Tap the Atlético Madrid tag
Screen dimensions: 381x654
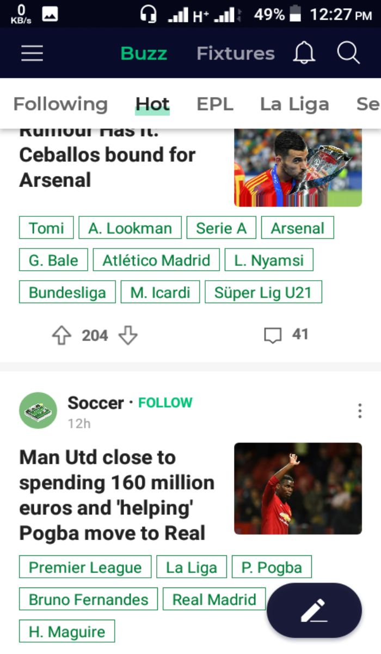click(x=156, y=260)
